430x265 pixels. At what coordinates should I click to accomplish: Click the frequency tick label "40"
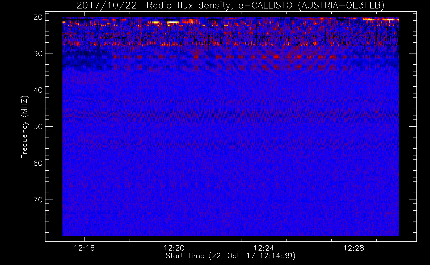coord(38,90)
